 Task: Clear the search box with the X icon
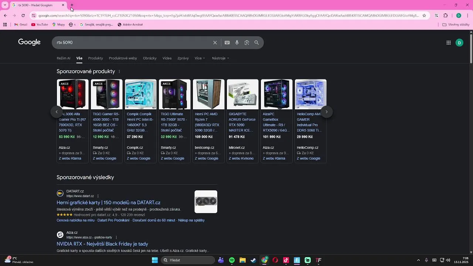tap(215, 42)
